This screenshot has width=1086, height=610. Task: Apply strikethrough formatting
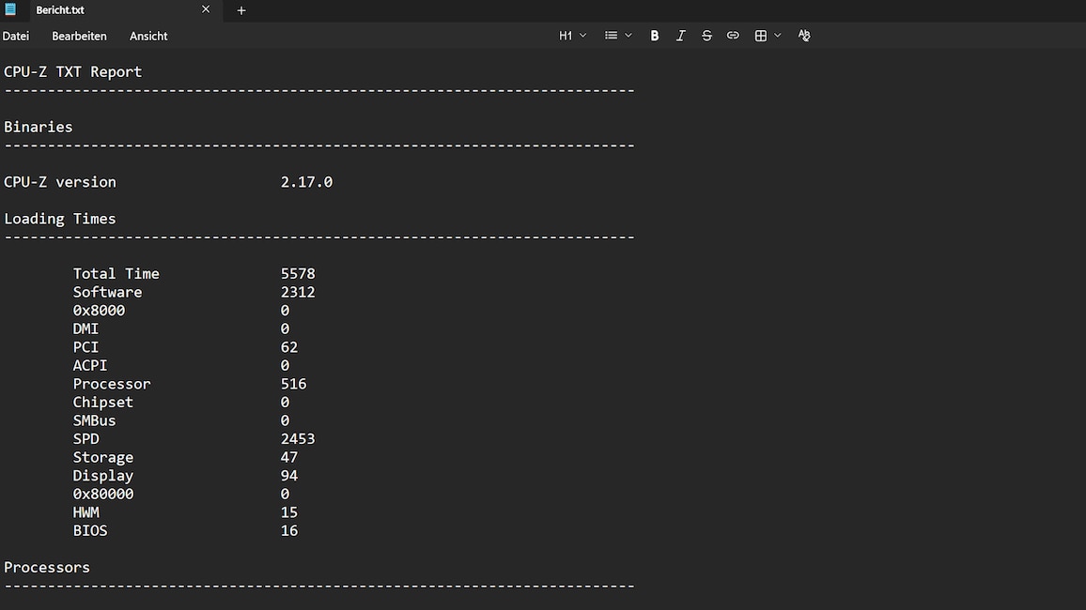(x=706, y=36)
